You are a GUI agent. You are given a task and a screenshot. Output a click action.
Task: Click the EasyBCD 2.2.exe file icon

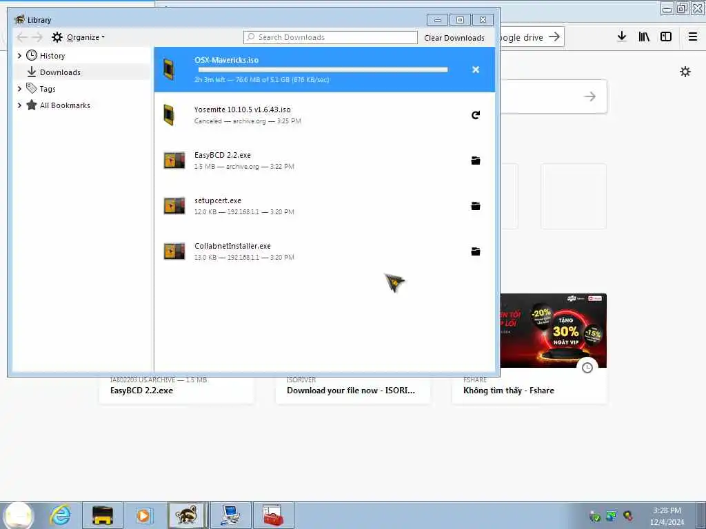tap(174, 160)
